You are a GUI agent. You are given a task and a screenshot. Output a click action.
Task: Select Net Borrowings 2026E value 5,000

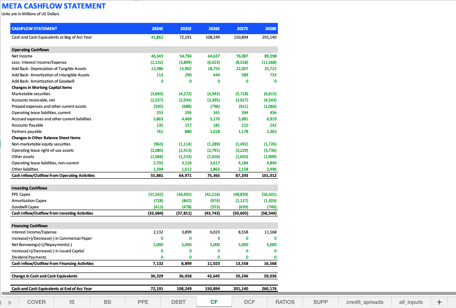pos(215,245)
